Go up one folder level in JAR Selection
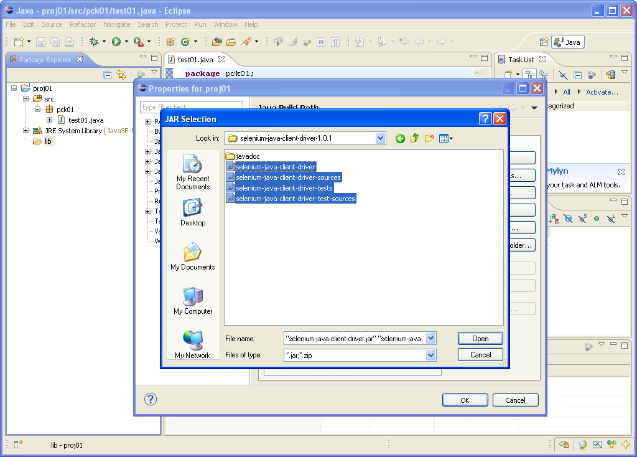This screenshot has width=637, height=457. tap(414, 139)
